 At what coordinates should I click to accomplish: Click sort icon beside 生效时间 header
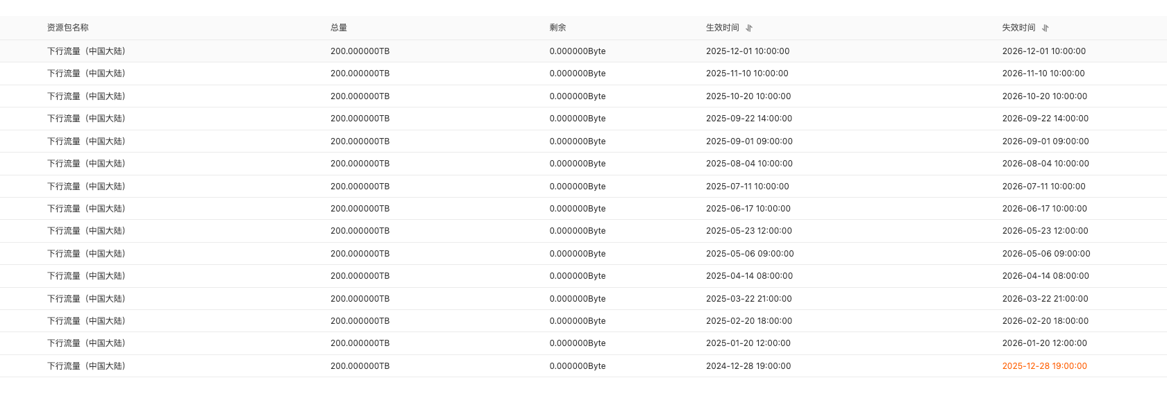coord(749,28)
